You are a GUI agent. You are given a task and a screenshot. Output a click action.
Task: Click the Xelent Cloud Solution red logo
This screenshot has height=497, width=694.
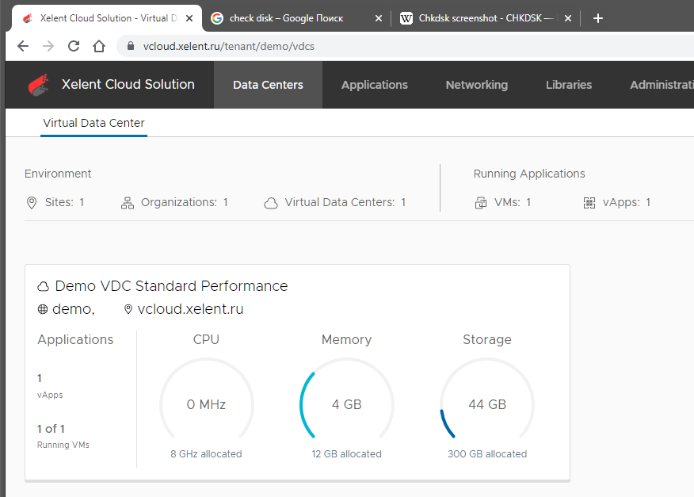39,85
